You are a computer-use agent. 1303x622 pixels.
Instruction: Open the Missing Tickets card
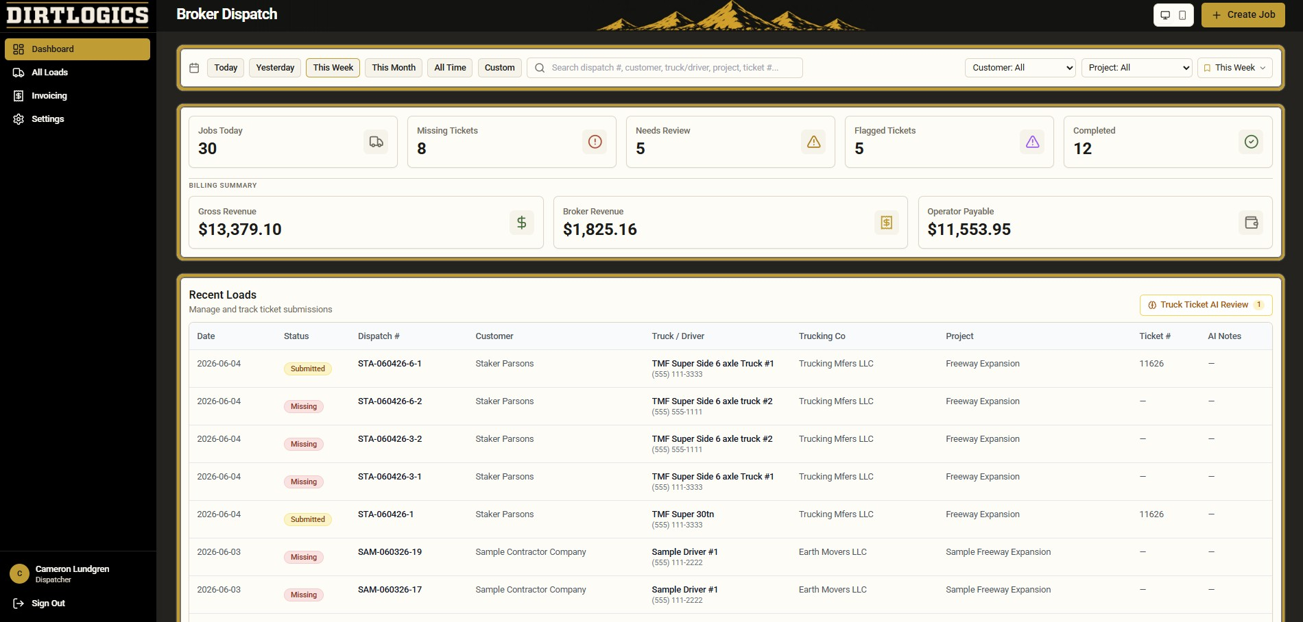point(512,142)
